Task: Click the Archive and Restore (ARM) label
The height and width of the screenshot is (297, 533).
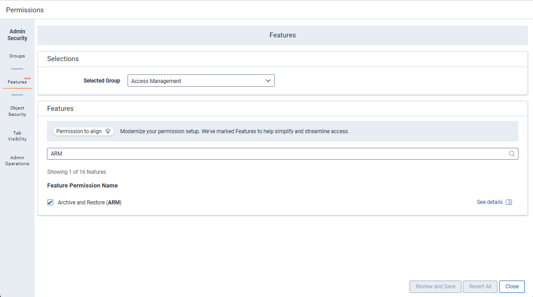Action: [89, 202]
